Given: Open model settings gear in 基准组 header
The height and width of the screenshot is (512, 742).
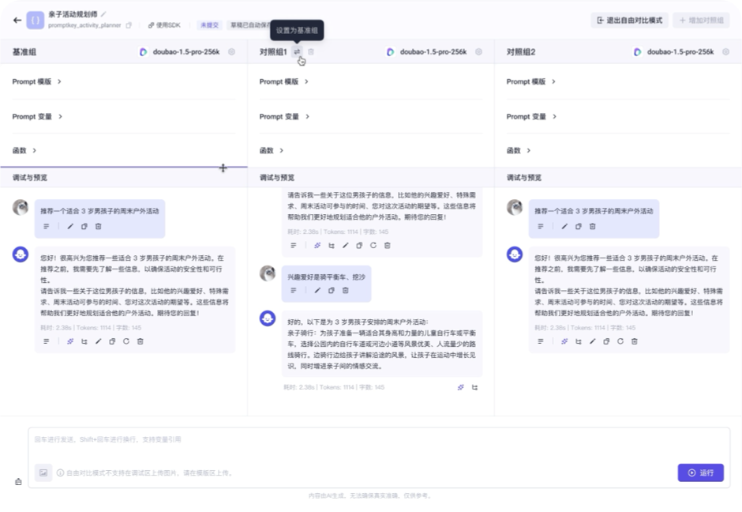Looking at the screenshot, I should pyautogui.click(x=231, y=51).
